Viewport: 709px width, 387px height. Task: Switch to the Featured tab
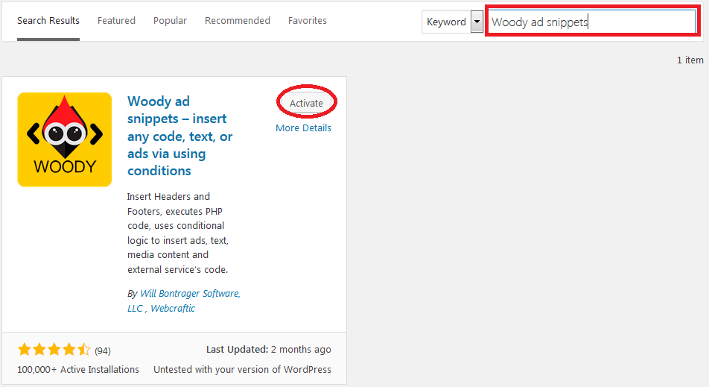tap(116, 21)
